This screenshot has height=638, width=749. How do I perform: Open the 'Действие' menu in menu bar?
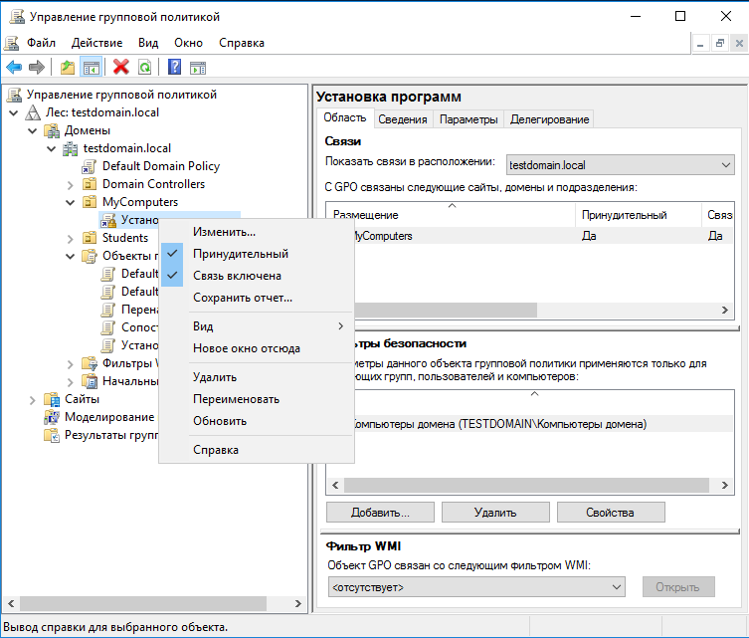[97, 43]
